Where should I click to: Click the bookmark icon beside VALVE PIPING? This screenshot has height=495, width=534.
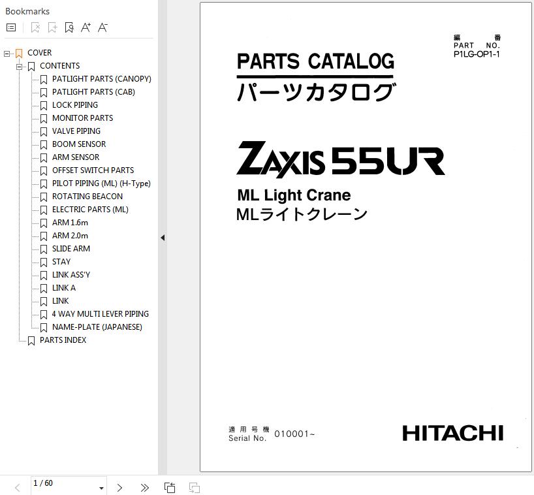44,132
